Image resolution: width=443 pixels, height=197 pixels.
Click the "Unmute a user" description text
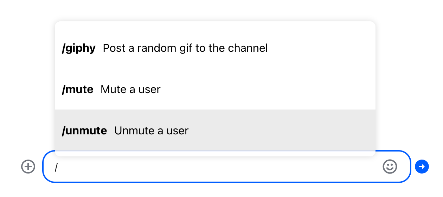point(152,131)
